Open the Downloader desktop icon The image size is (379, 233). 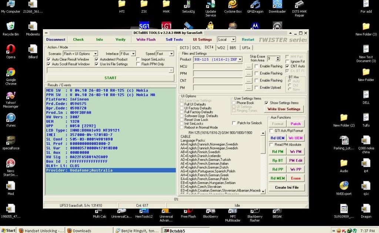click(x=277, y=6)
